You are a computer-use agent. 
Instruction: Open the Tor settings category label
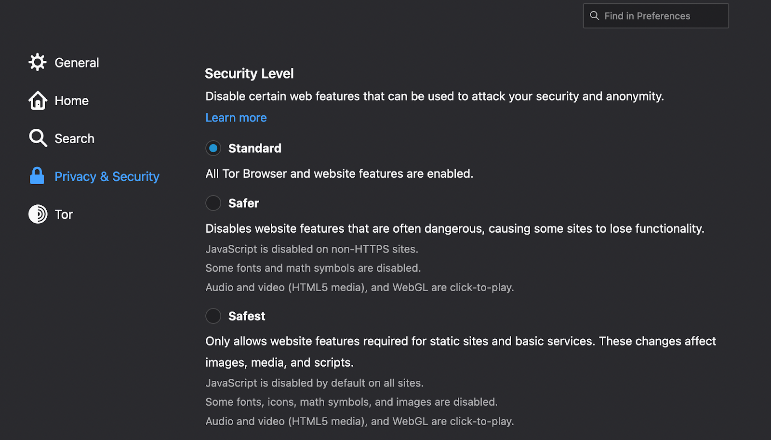pyautogui.click(x=64, y=214)
